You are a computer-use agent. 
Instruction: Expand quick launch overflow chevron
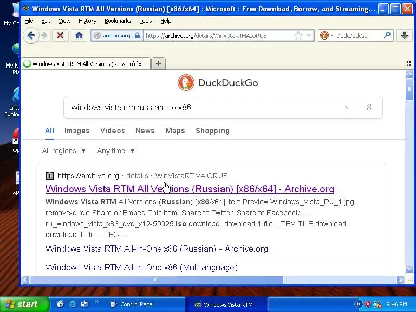click(97, 301)
